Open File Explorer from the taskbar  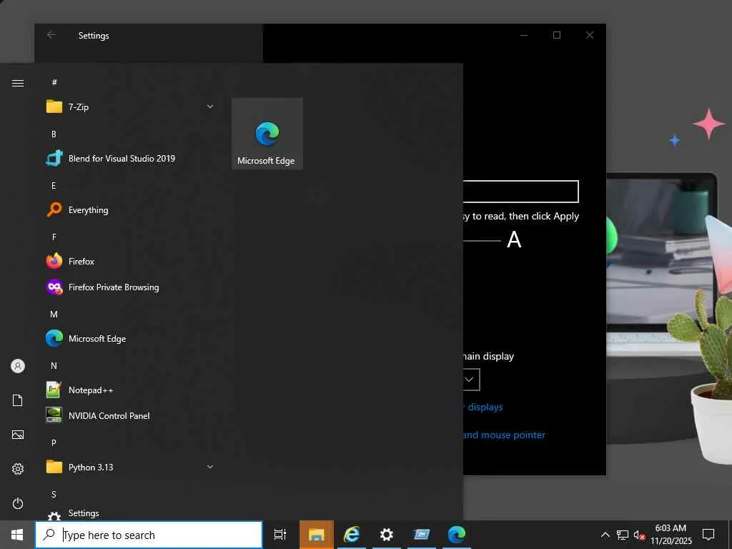coord(316,535)
